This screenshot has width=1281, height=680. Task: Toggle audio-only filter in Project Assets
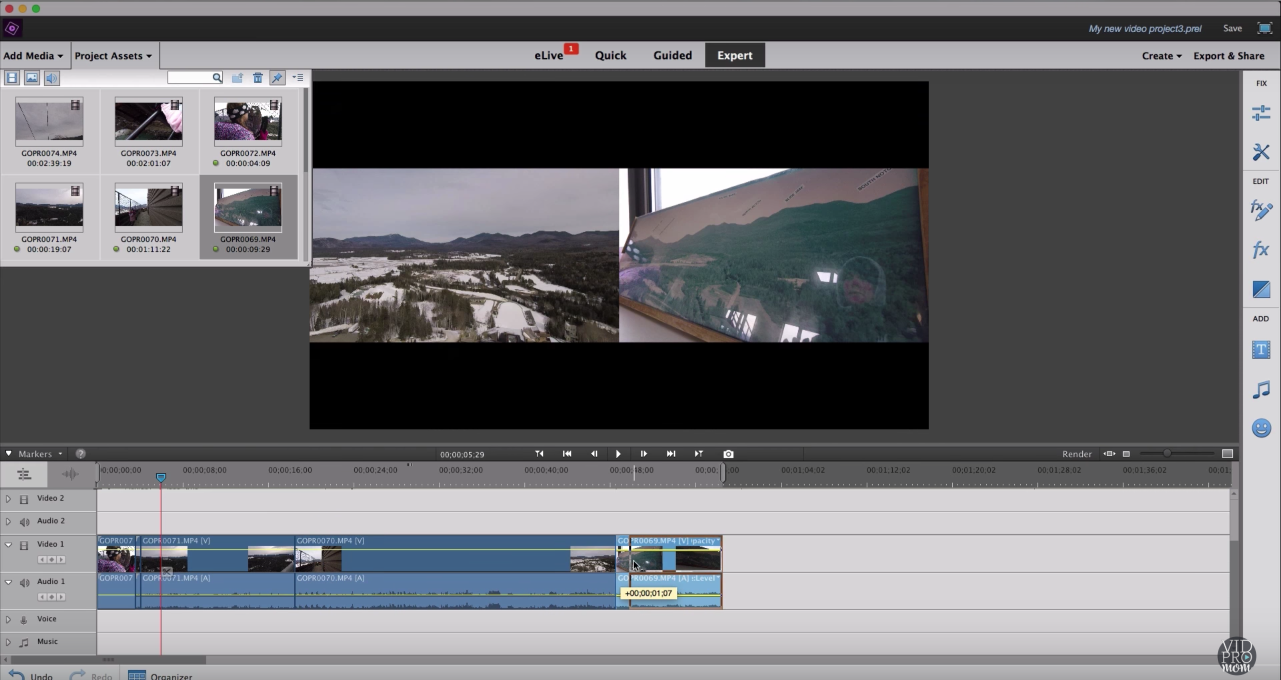pyautogui.click(x=51, y=77)
